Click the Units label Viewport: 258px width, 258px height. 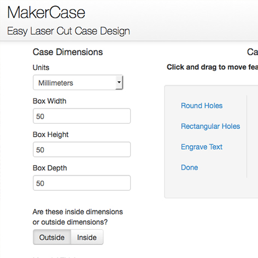[41, 68]
